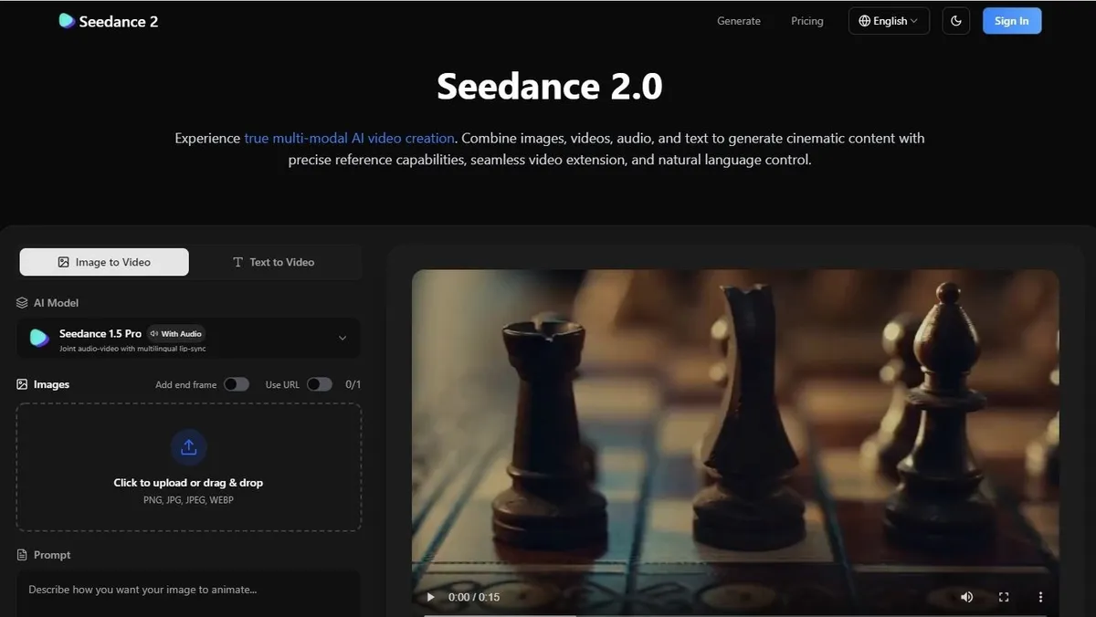Open the video's three-dot options menu
Viewport: 1096px width, 617px height.
[1040, 597]
